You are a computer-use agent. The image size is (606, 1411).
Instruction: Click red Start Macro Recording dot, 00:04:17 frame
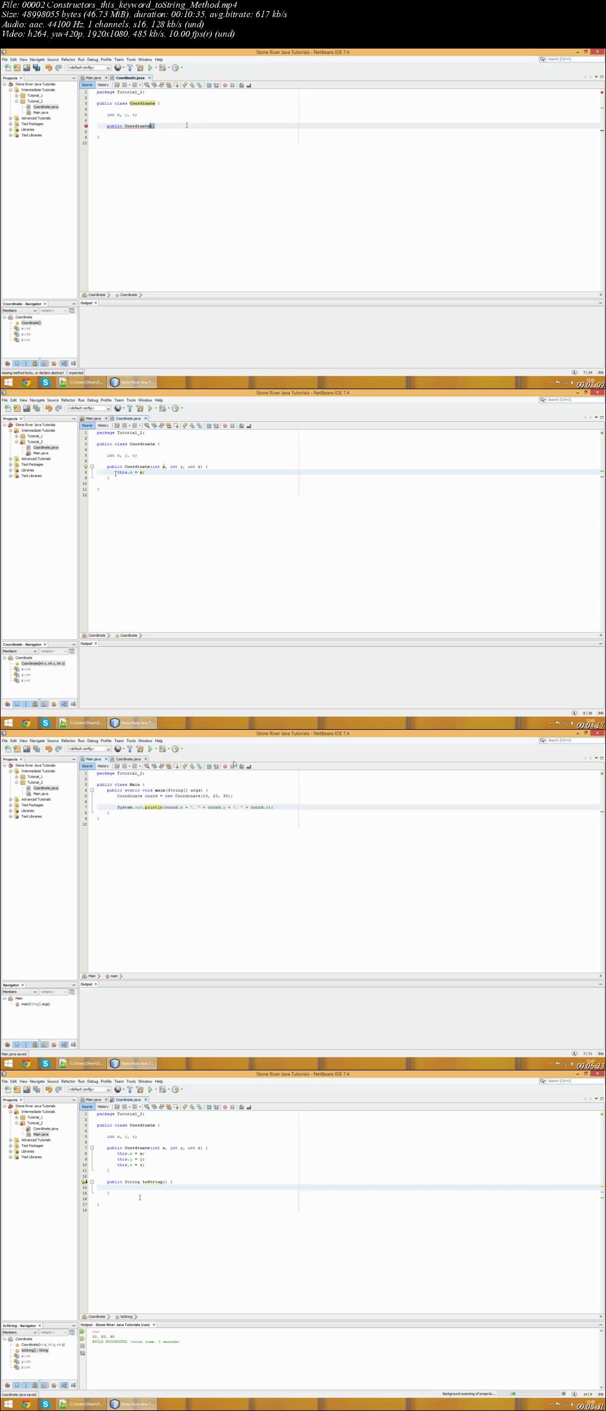(225, 426)
